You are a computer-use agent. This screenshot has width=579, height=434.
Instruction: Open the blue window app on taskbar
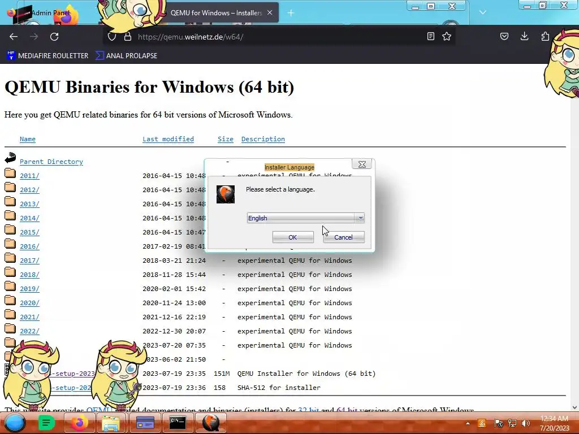pos(145,423)
